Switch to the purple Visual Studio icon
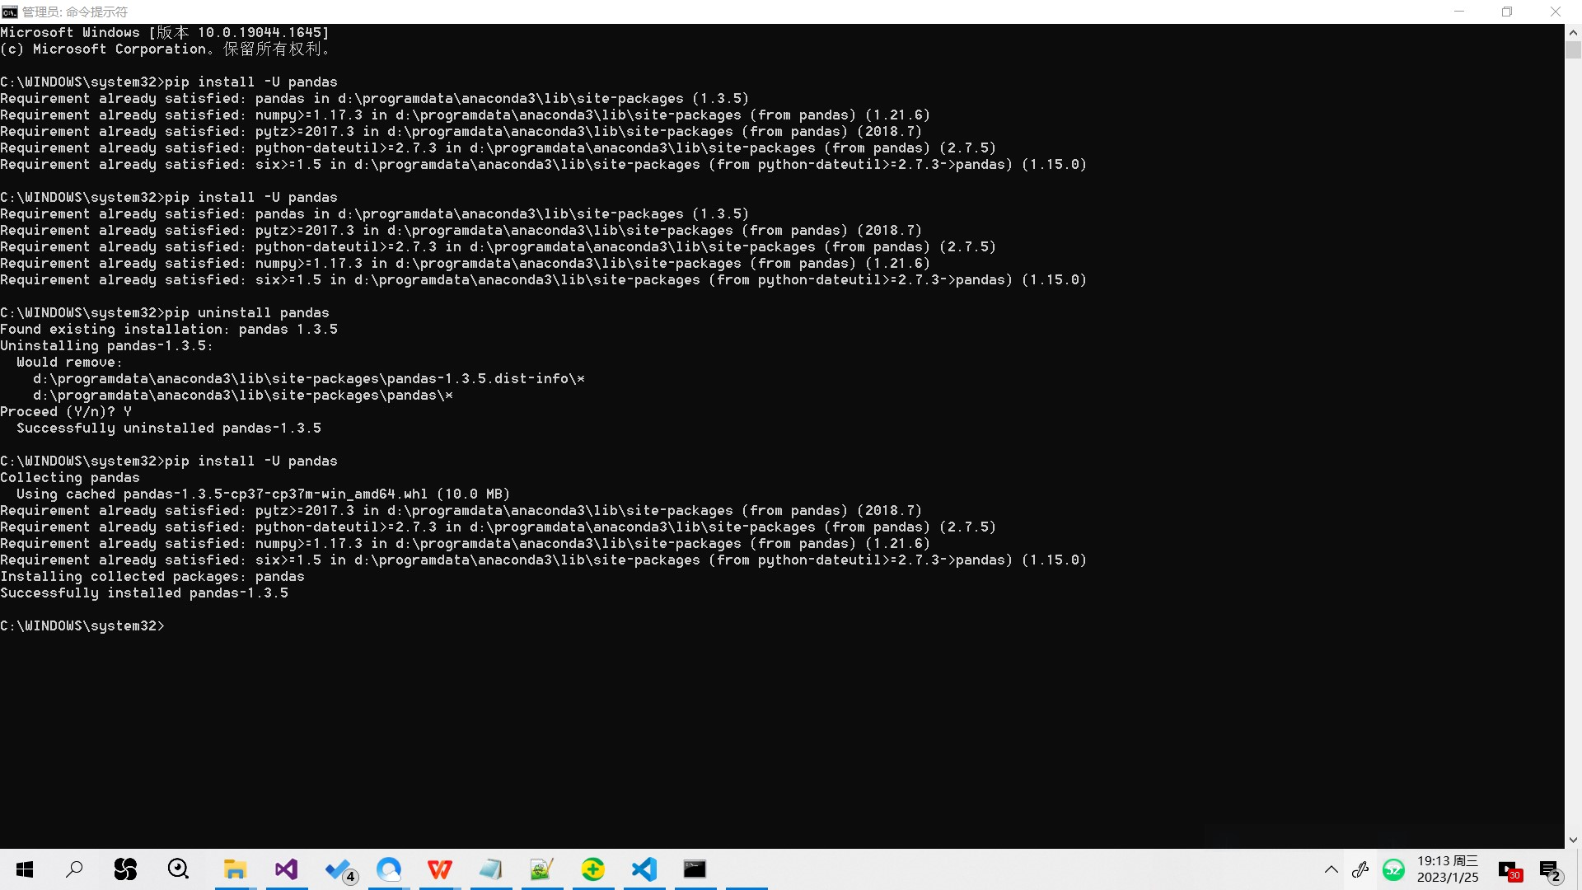Screen dimensions: 1582x890 [286, 869]
